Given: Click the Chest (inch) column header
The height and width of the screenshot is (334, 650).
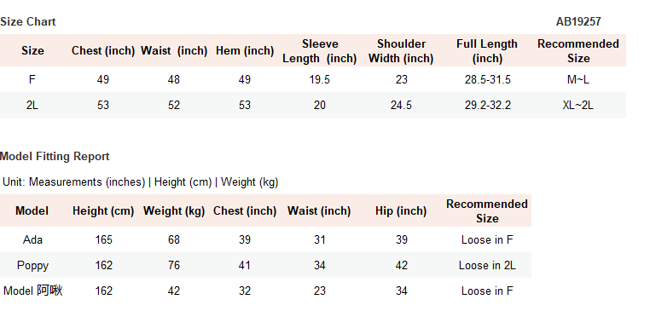Looking at the screenshot, I should 103,51.
